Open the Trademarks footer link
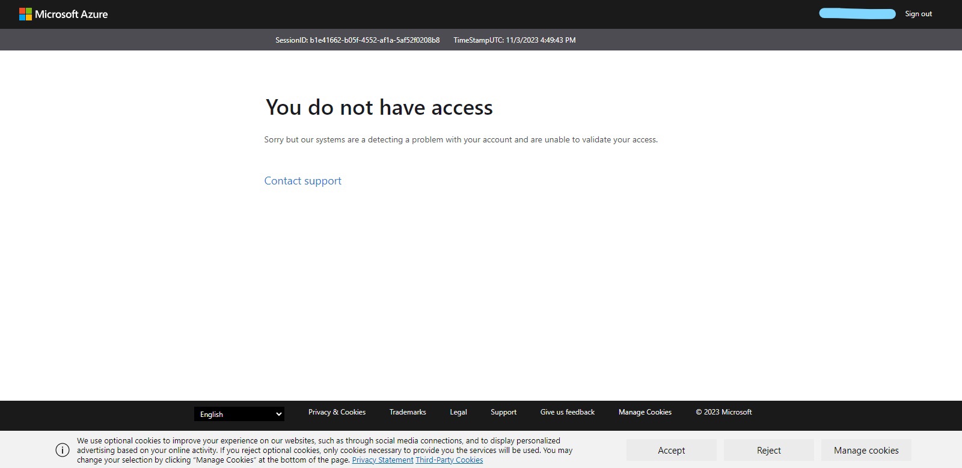This screenshot has width=962, height=468. 408,412
